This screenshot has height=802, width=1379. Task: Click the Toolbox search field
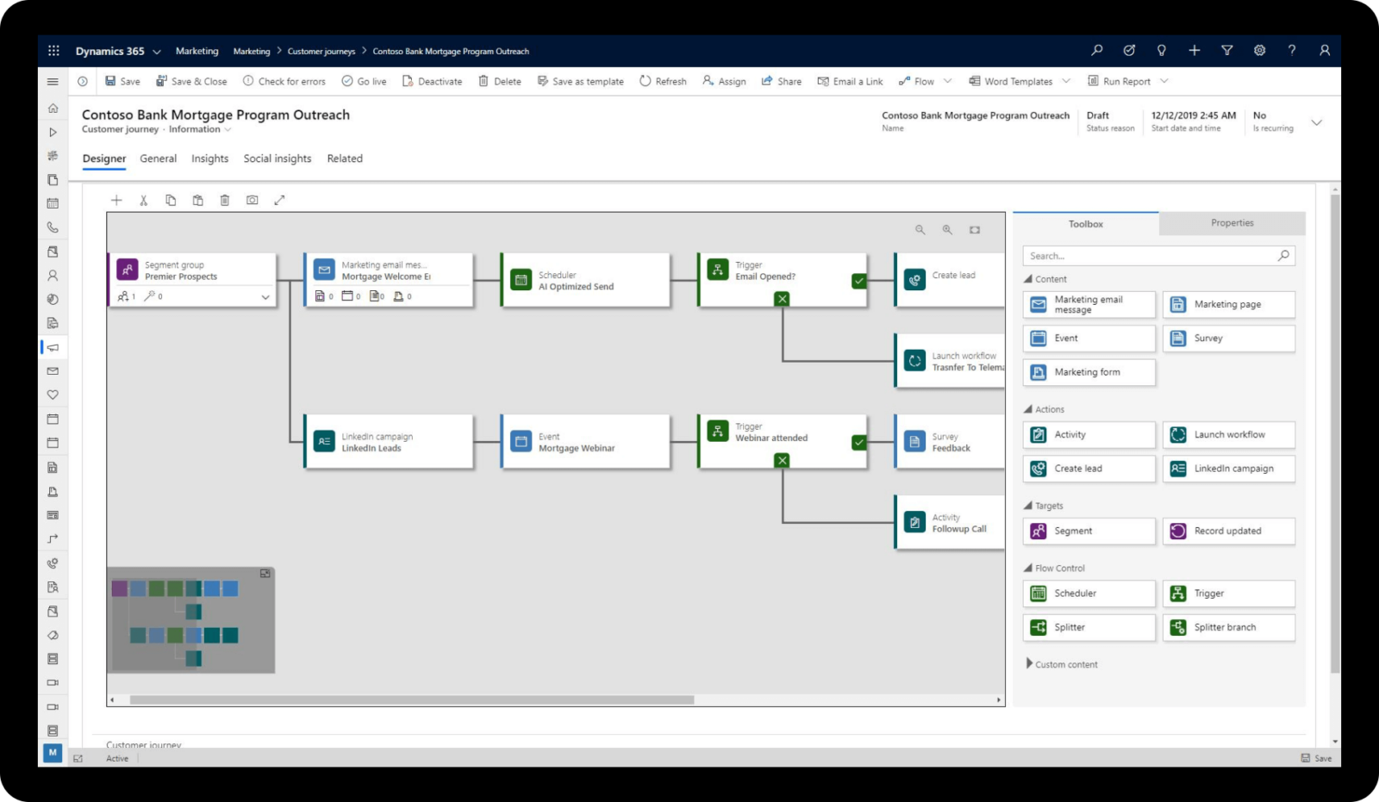point(1149,256)
